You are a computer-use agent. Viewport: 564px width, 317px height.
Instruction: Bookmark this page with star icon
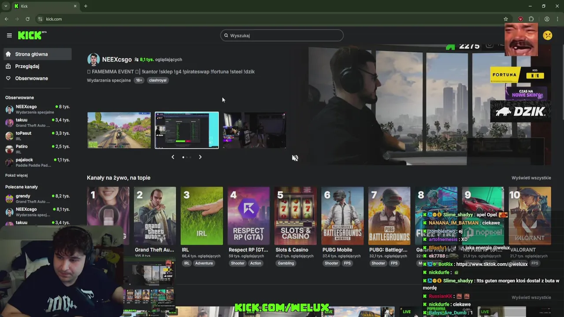506,19
